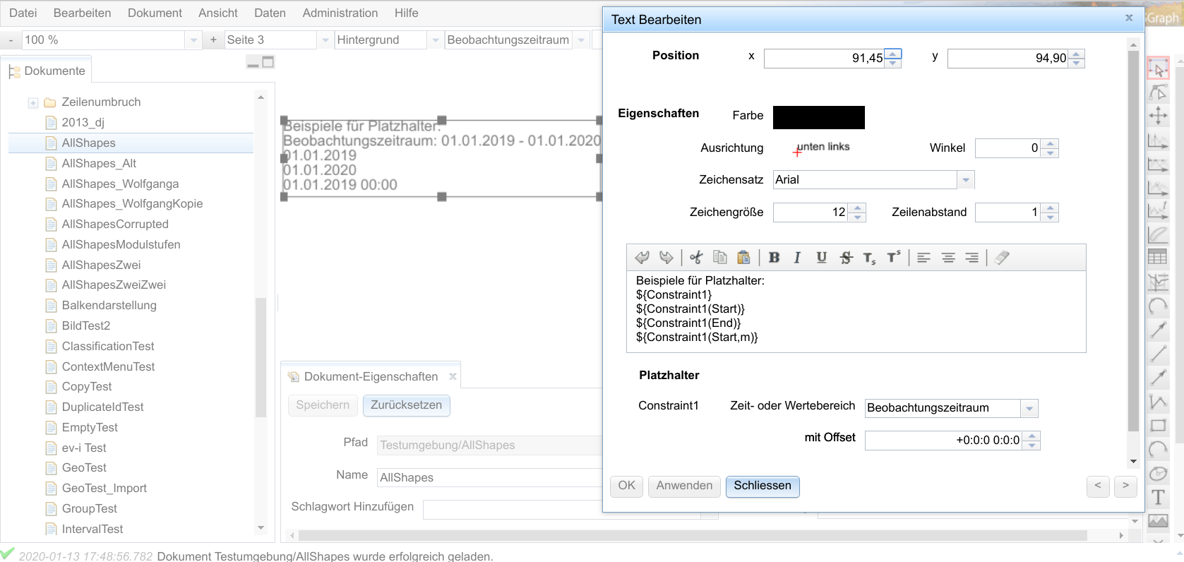Toggle bold formatting
Image resolution: width=1184 pixels, height=562 pixels.
[x=774, y=258]
